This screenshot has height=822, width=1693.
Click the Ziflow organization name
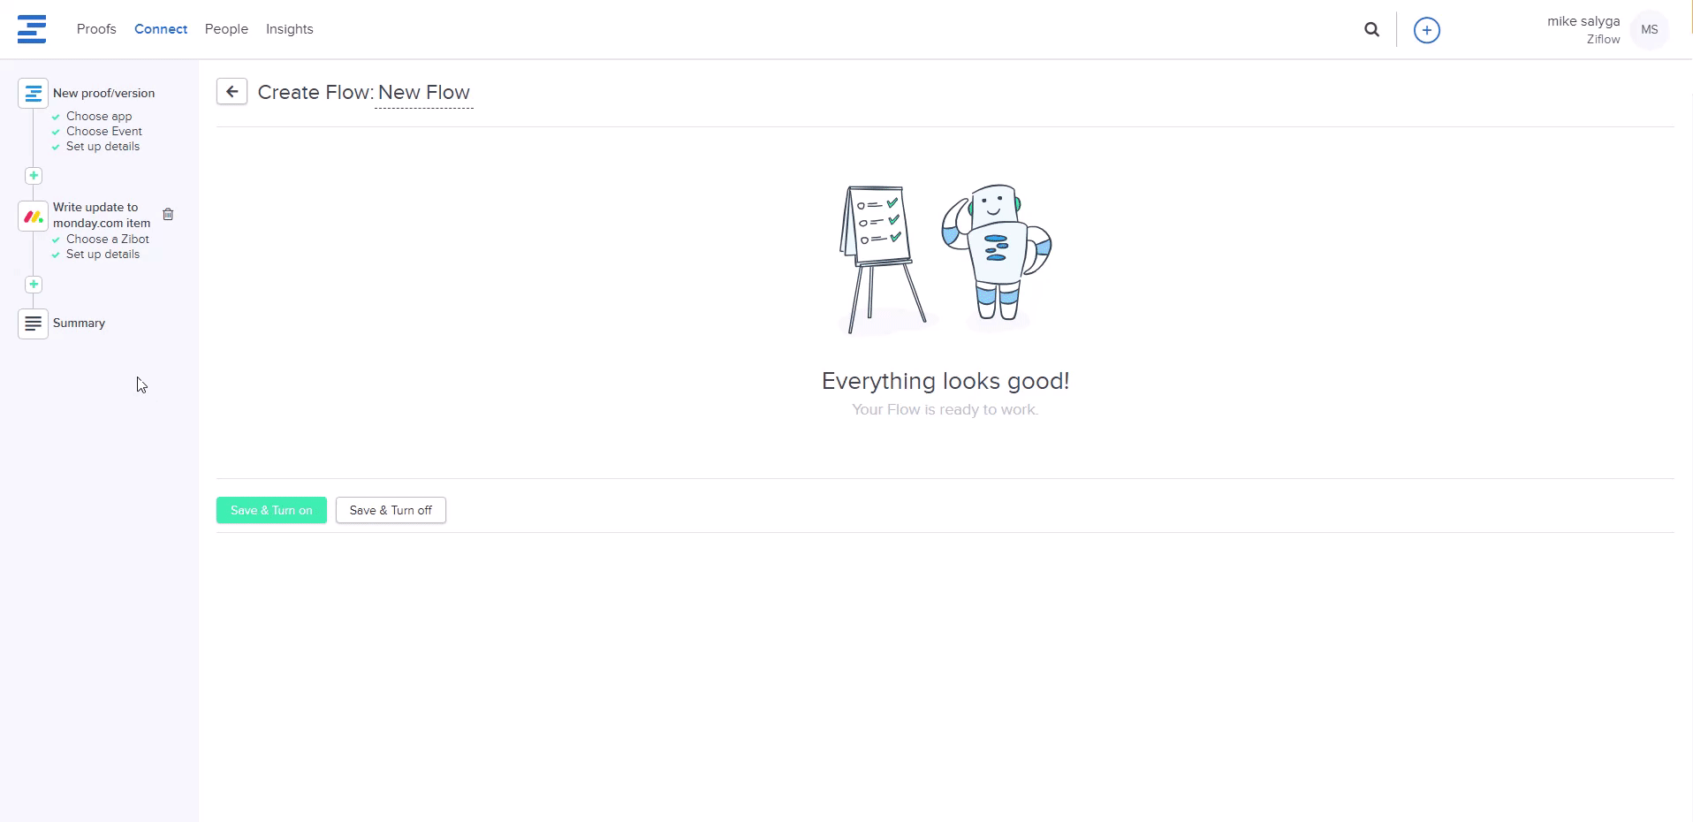point(1603,40)
